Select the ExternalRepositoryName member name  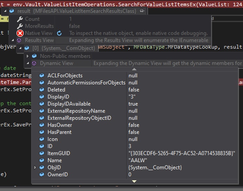pos(76,111)
